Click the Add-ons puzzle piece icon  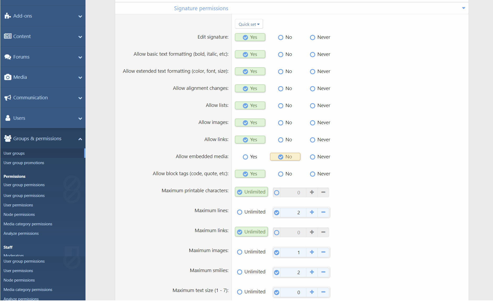[8, 16]
